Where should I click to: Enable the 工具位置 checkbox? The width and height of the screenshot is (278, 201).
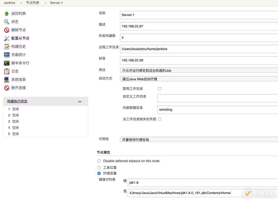tap(99, 168)
